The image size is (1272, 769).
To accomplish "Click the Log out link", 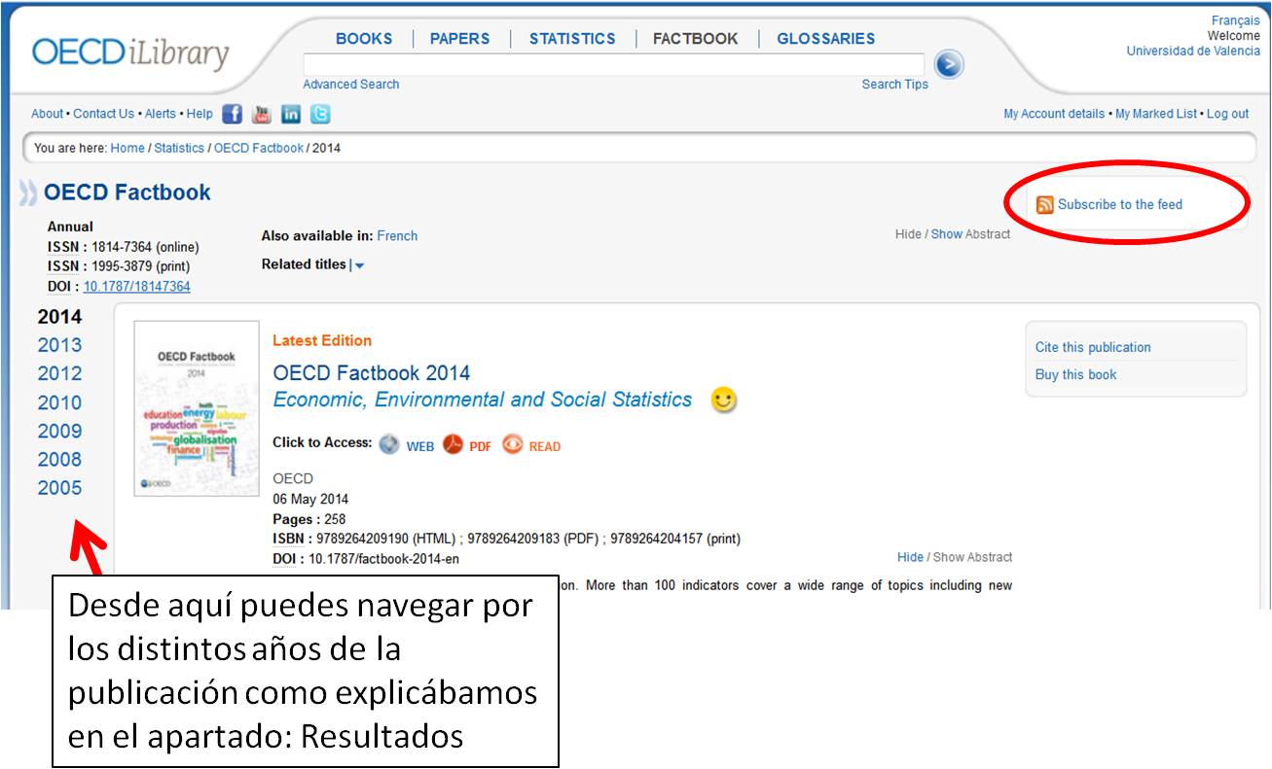I will [x=1228, y=114].
